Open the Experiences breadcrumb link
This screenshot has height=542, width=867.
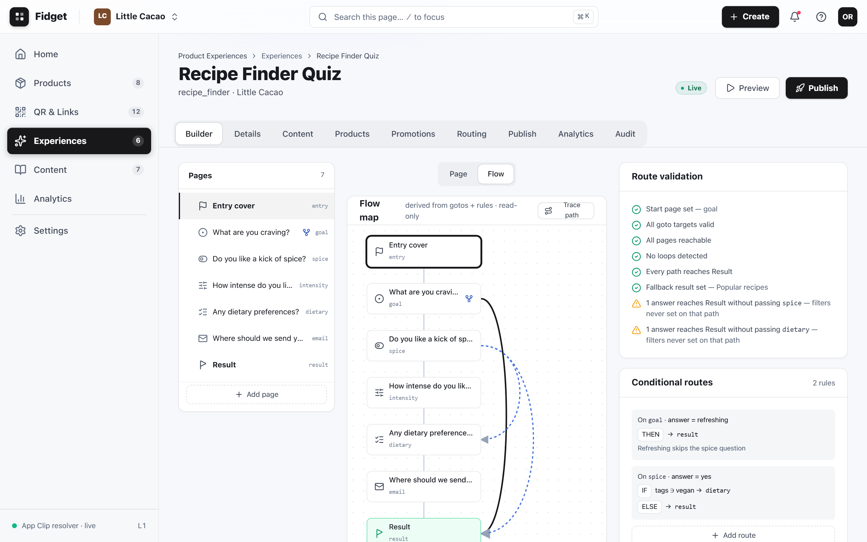[281, 56]
